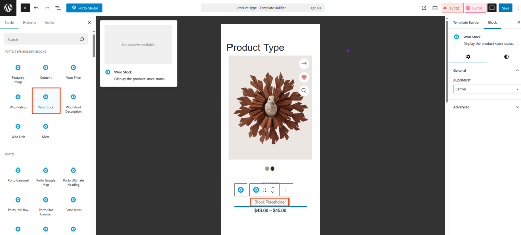Click the Save button
This screenshot has width=521, height=235.
click(505, 8)
